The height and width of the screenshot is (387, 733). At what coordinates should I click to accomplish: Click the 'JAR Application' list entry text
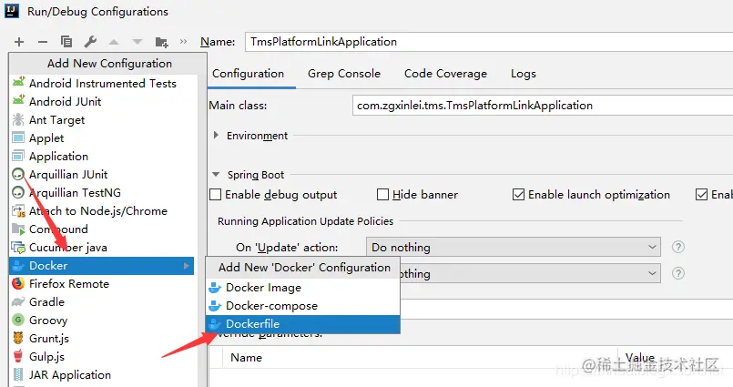[69, 375]
